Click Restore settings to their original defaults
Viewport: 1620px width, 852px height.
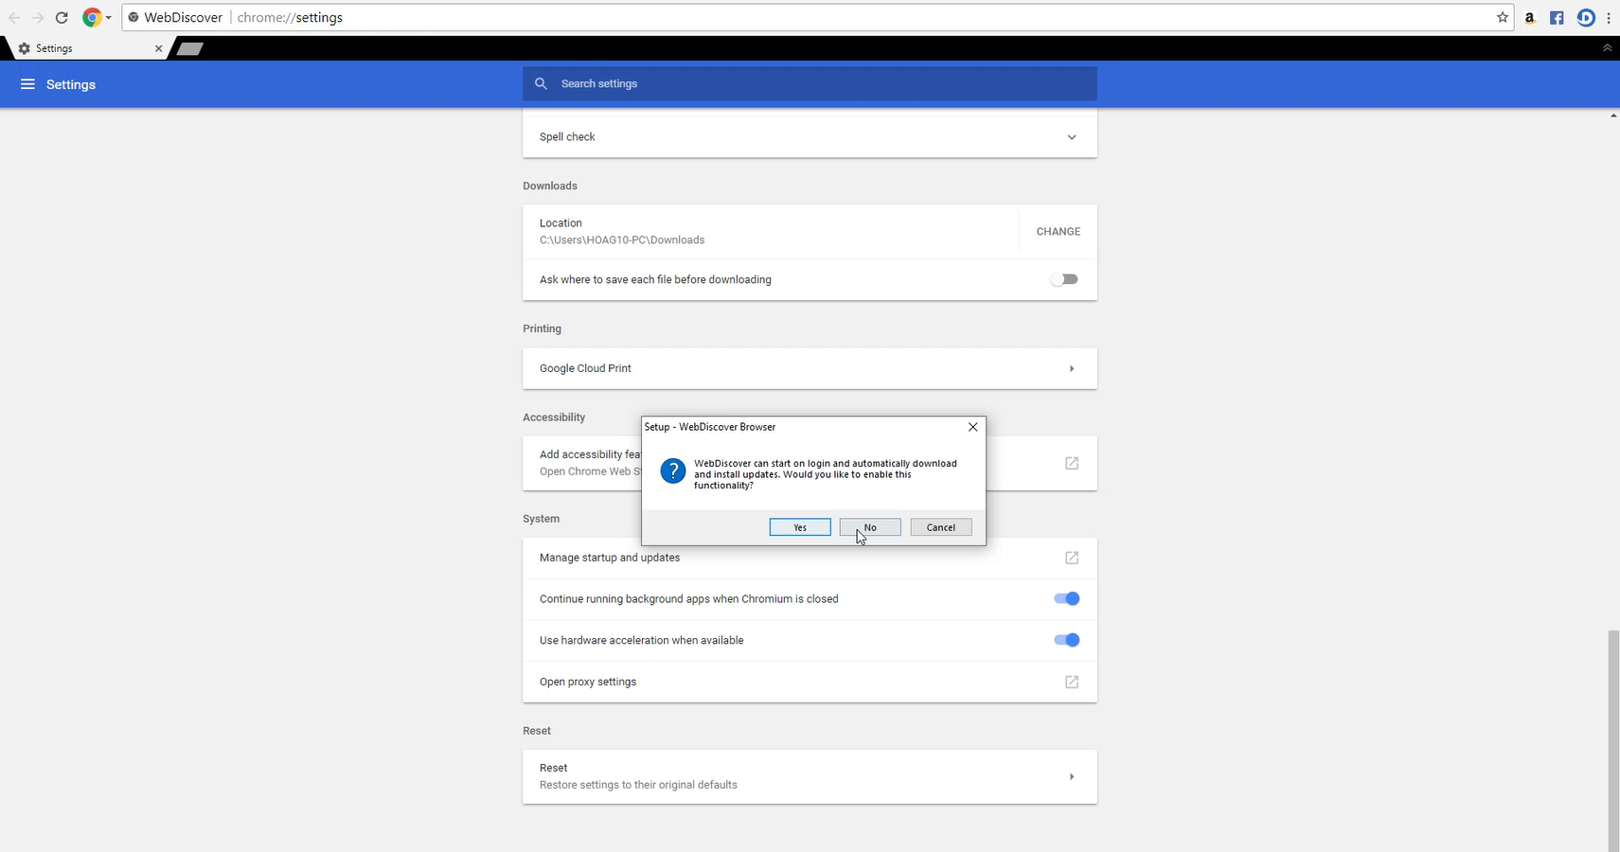pyautogui.click(x=638, y=785)
